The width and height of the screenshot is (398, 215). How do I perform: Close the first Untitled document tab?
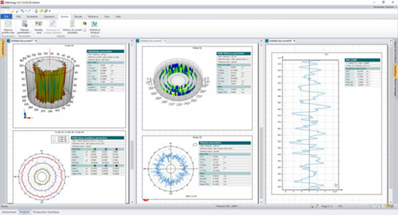tap(35, 41)
